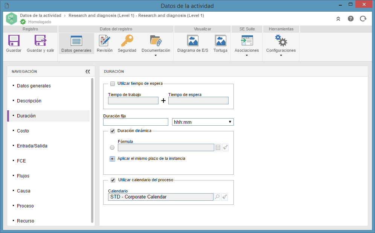Screen dimensions: 375x233
Task: Collapse the ribbon with double chevron up
Action: (338, 19)
